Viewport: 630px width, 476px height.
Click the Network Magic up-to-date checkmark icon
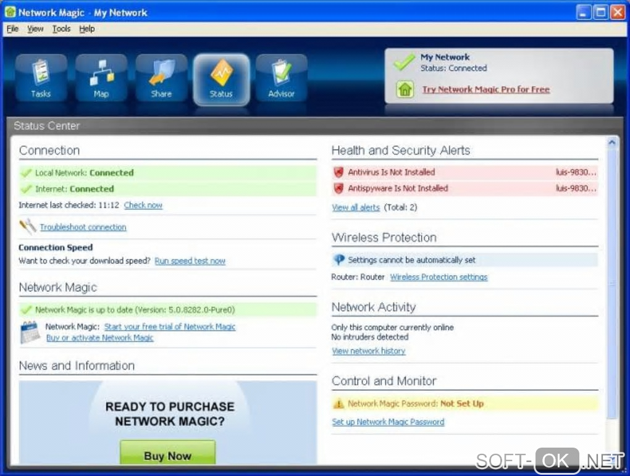(x=26, y=310)
